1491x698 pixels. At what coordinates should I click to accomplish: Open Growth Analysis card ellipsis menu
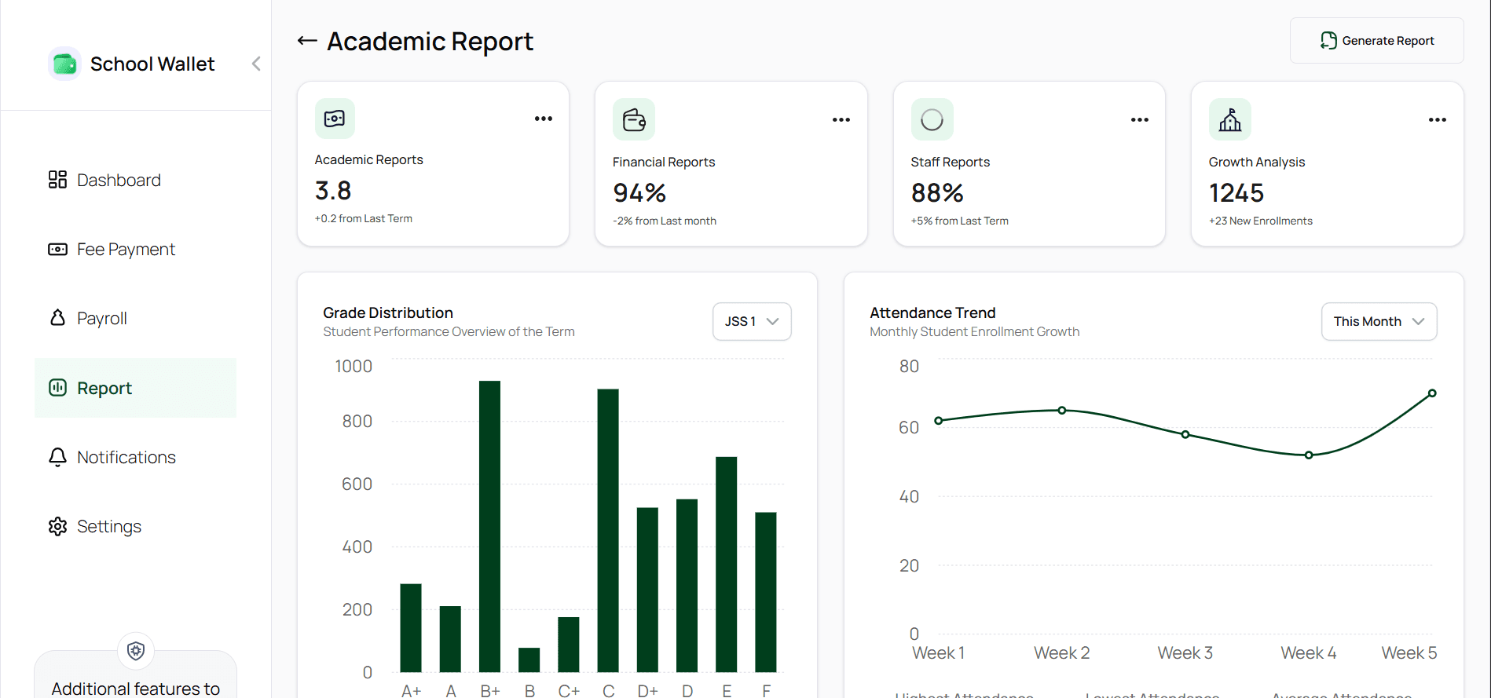tap(1438, 120)
